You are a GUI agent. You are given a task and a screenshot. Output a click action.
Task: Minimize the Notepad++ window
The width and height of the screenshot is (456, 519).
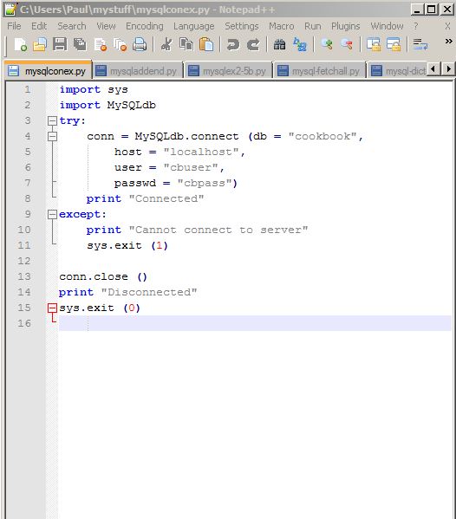coord(417,9)
